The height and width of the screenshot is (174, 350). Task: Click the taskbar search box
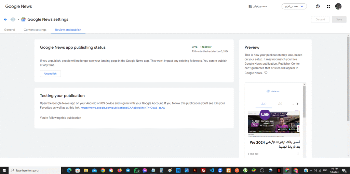click(35, 171)
